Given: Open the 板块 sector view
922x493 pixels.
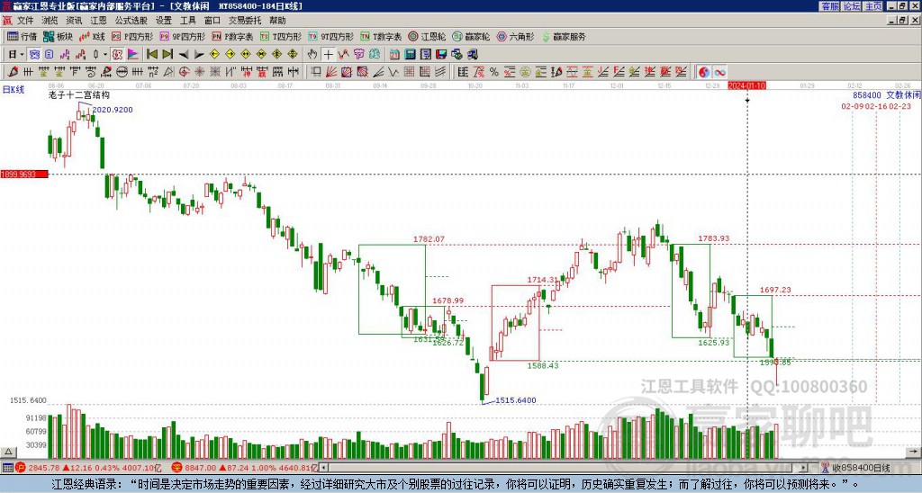Looking at the screenshot, I should 58,36.
